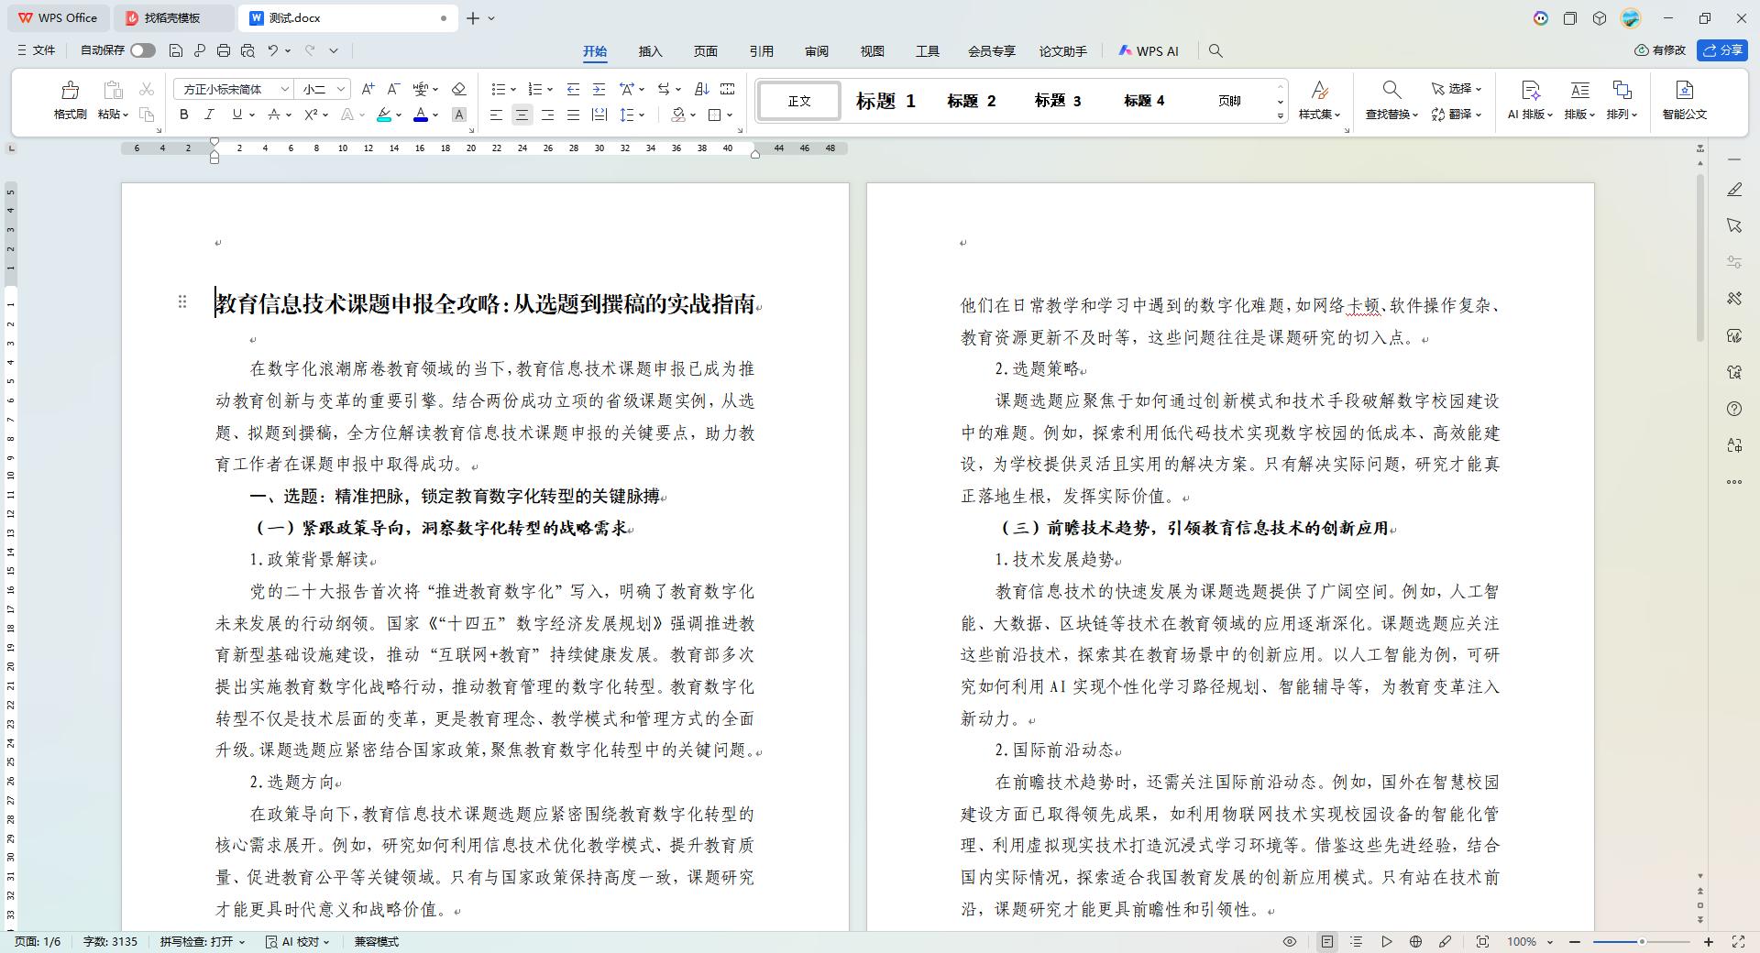Apply the Heading 1 (标题 1) style

[x=885, y=101]
